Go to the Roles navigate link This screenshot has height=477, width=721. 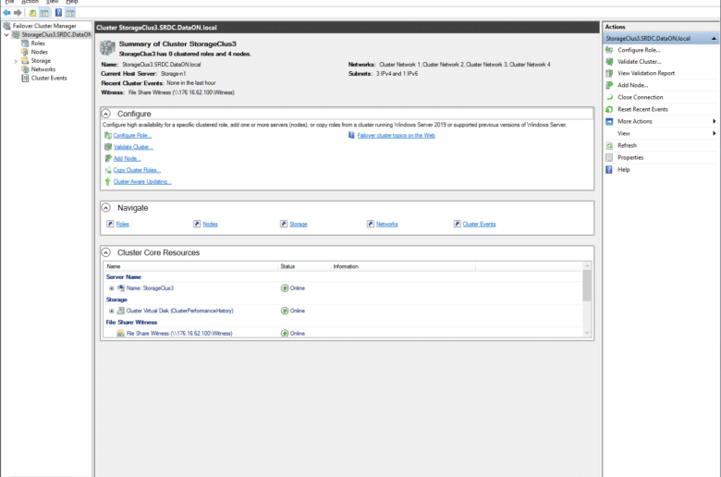pyautogui.click(x=122, y=225)
